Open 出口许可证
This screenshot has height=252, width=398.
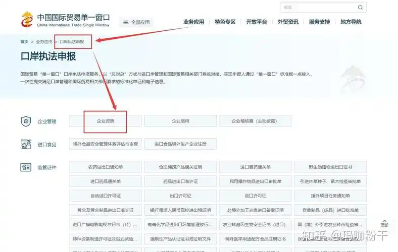coord(180,196)
